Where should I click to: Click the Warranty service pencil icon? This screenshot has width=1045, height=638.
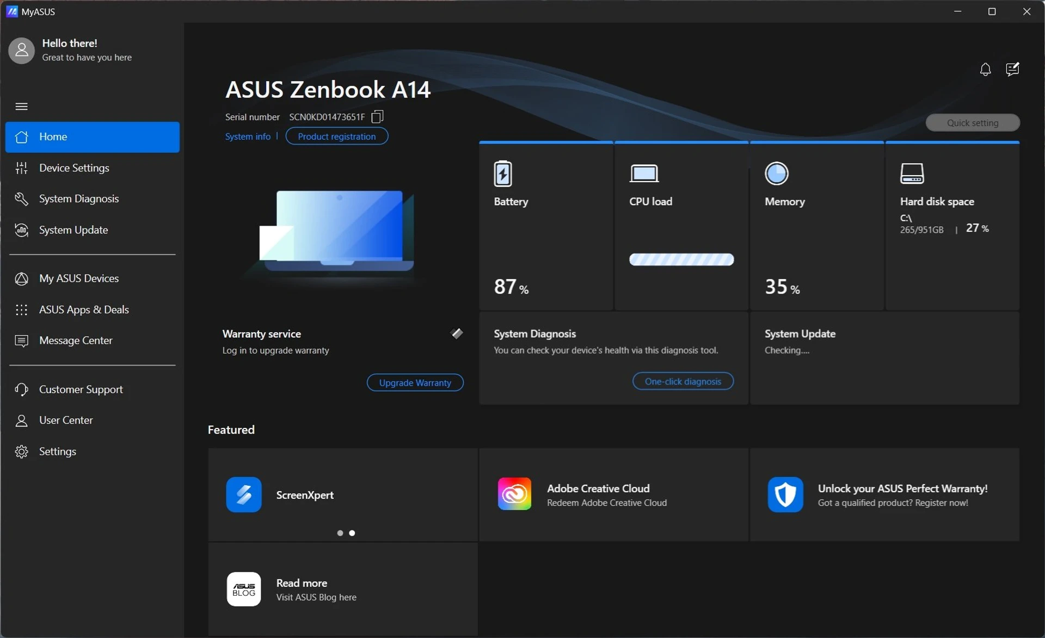(x=457, y=333)
